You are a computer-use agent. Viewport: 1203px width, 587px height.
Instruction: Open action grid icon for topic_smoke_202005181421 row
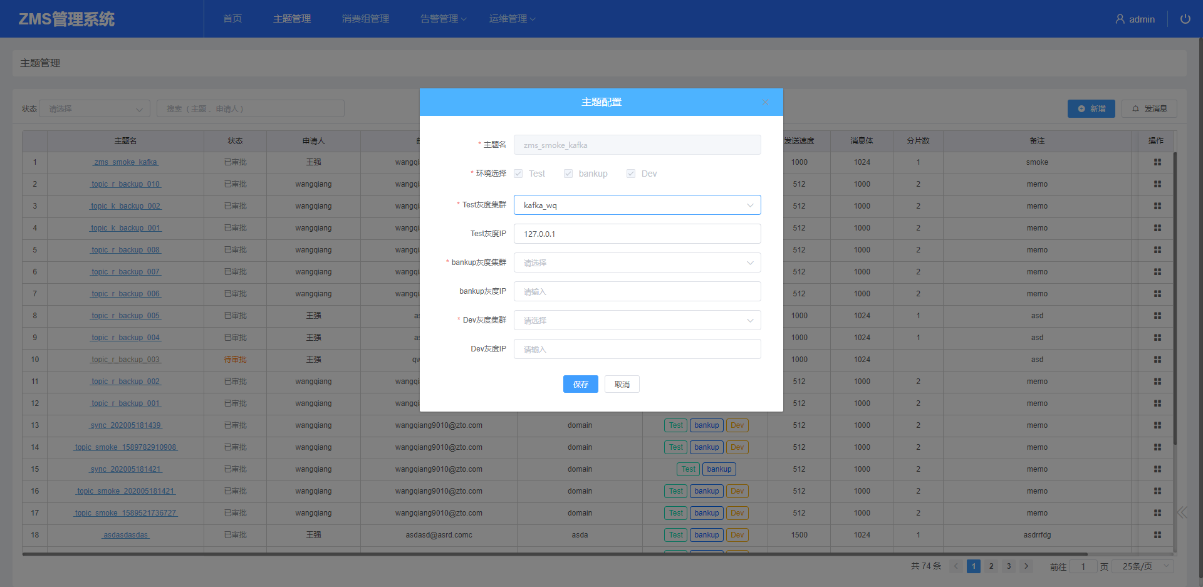click(1157, 491)
